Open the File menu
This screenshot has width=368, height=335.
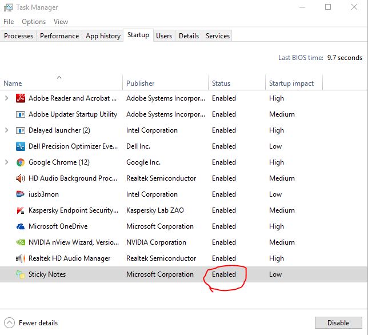pyautogui.click(x=9, y=22)
